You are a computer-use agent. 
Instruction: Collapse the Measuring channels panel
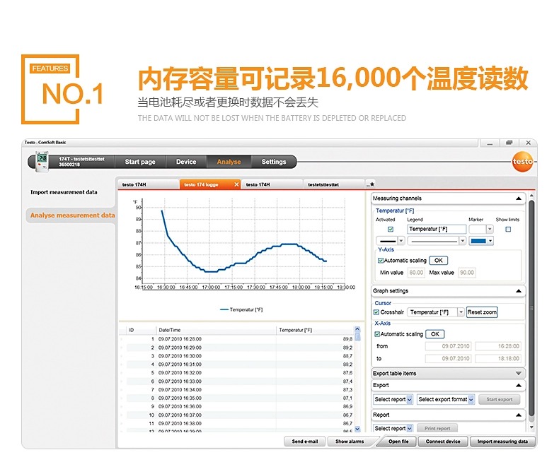tap(519, 199)
